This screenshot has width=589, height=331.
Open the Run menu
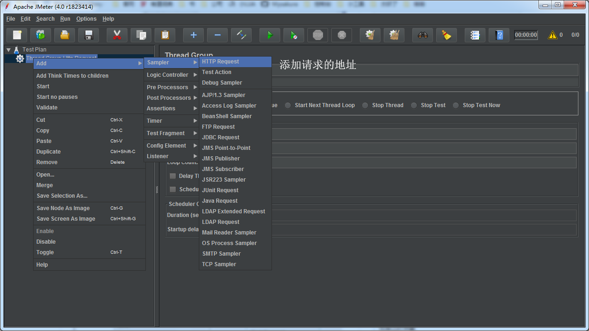[65, 19]
